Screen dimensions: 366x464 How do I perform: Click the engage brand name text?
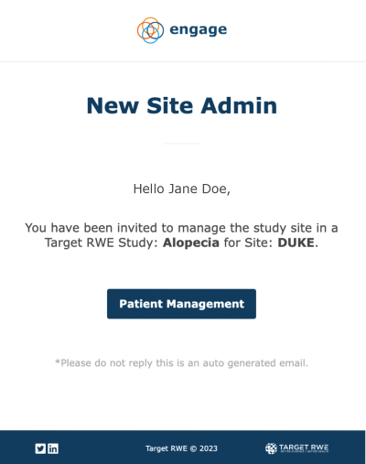pyautogui.click(x=199, y=30)
